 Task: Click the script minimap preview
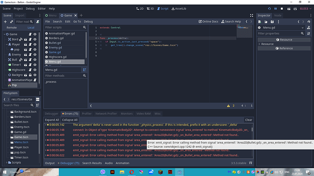tap(244, 31)
